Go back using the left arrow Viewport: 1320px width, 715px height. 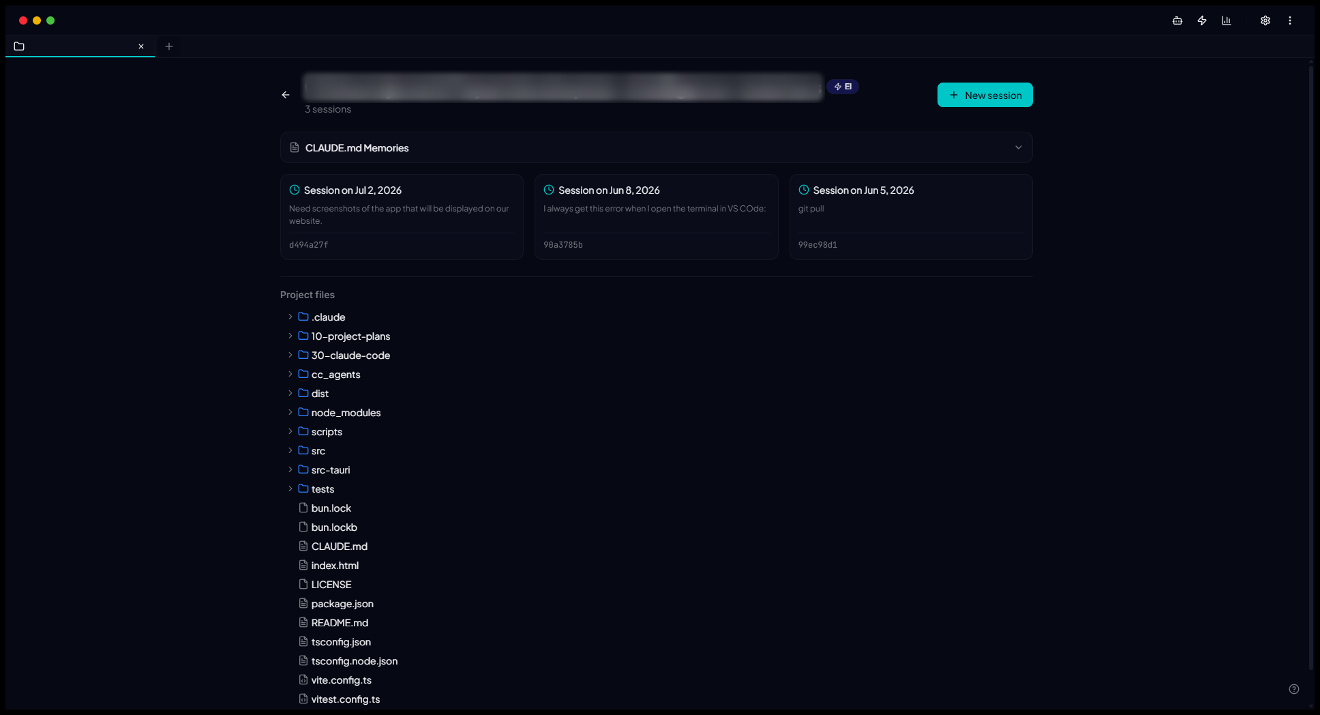pos(286,95)
